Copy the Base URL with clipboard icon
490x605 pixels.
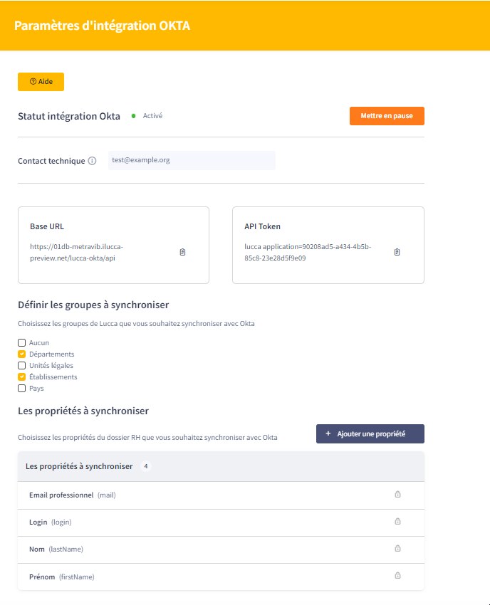[182, 252]
